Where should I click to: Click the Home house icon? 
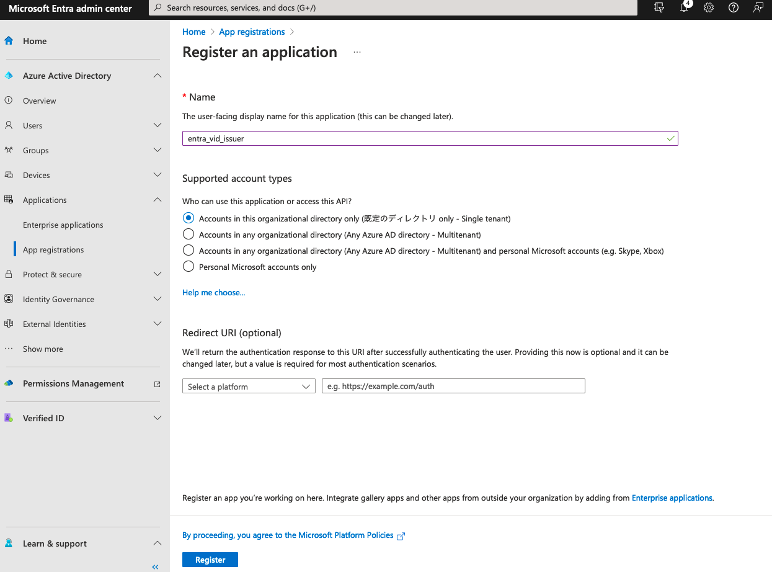pyautogui.click(x=9, y=41)
